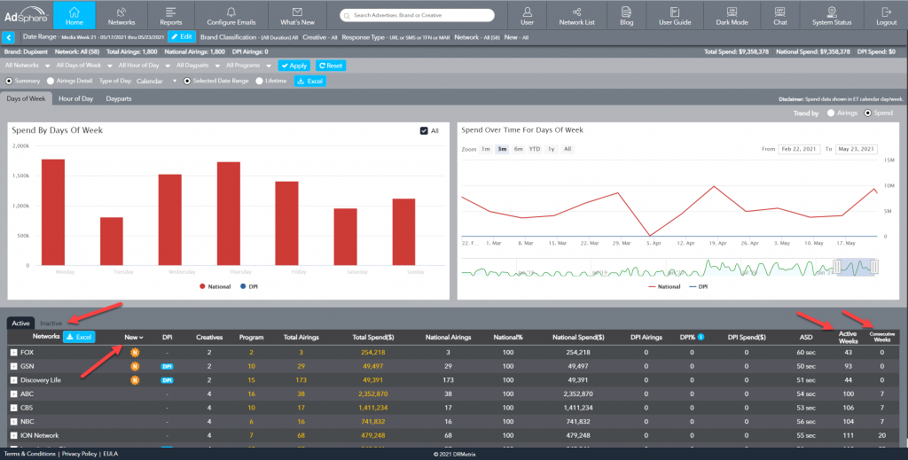This screenshot has height=460, width=908.
Task: Open the Privacy Policy link
Action: coord(79,454)
